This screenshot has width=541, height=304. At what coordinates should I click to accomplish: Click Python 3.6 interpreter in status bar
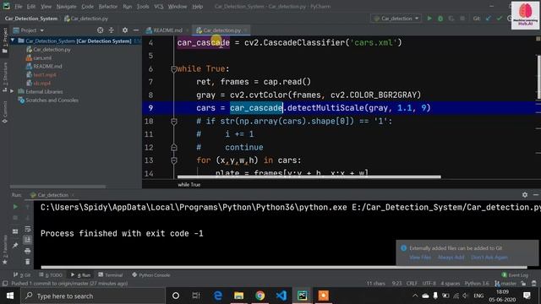[477, 284]
